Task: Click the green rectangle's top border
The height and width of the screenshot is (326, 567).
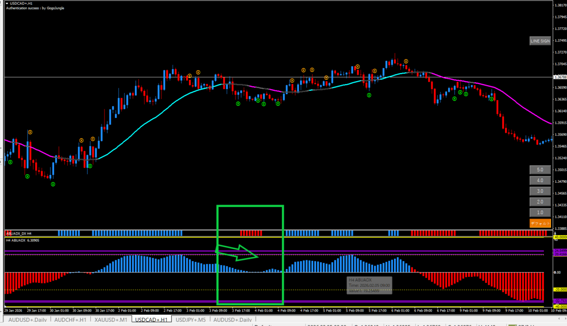Action: click(250, 207)
